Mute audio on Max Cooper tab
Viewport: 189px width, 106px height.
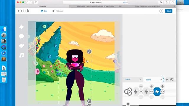coord(120,6)
